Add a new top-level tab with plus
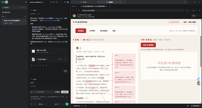 click(x=124, y=2)
